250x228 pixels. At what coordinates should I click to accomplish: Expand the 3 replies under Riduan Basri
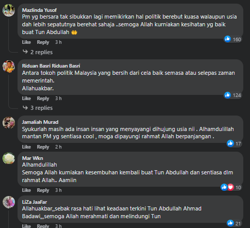point(41,108)
